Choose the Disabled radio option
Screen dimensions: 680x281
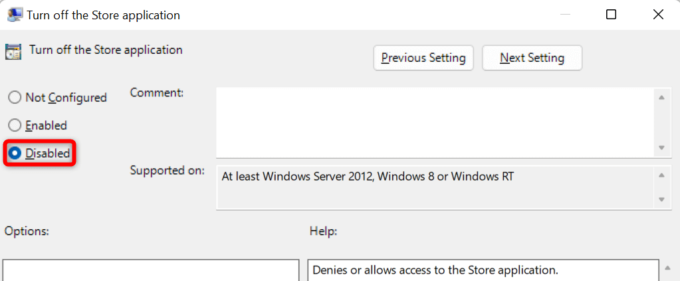pyautogui.click(x=15, y=153)
